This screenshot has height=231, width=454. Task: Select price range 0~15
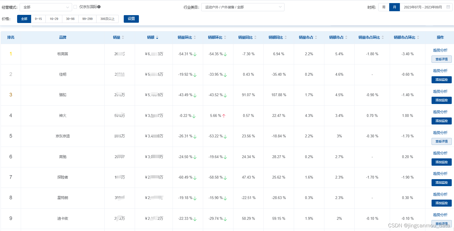(x=38, y=19)
